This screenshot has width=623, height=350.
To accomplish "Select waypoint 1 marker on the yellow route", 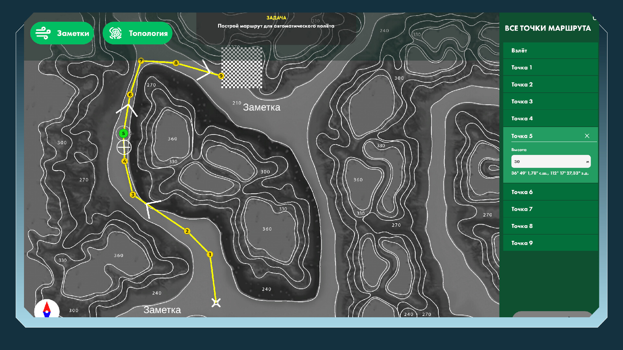I will (x=210, y=254).
